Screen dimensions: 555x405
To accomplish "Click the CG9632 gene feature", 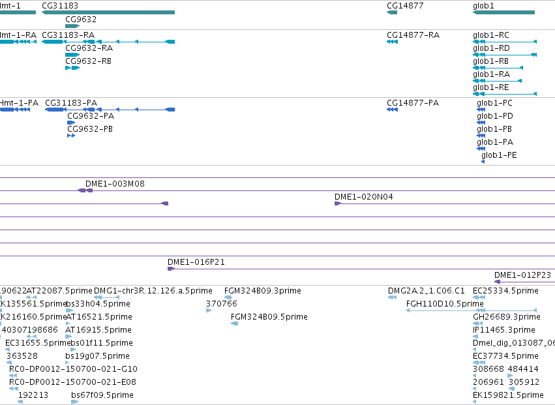I will click(x=72, y=26).
